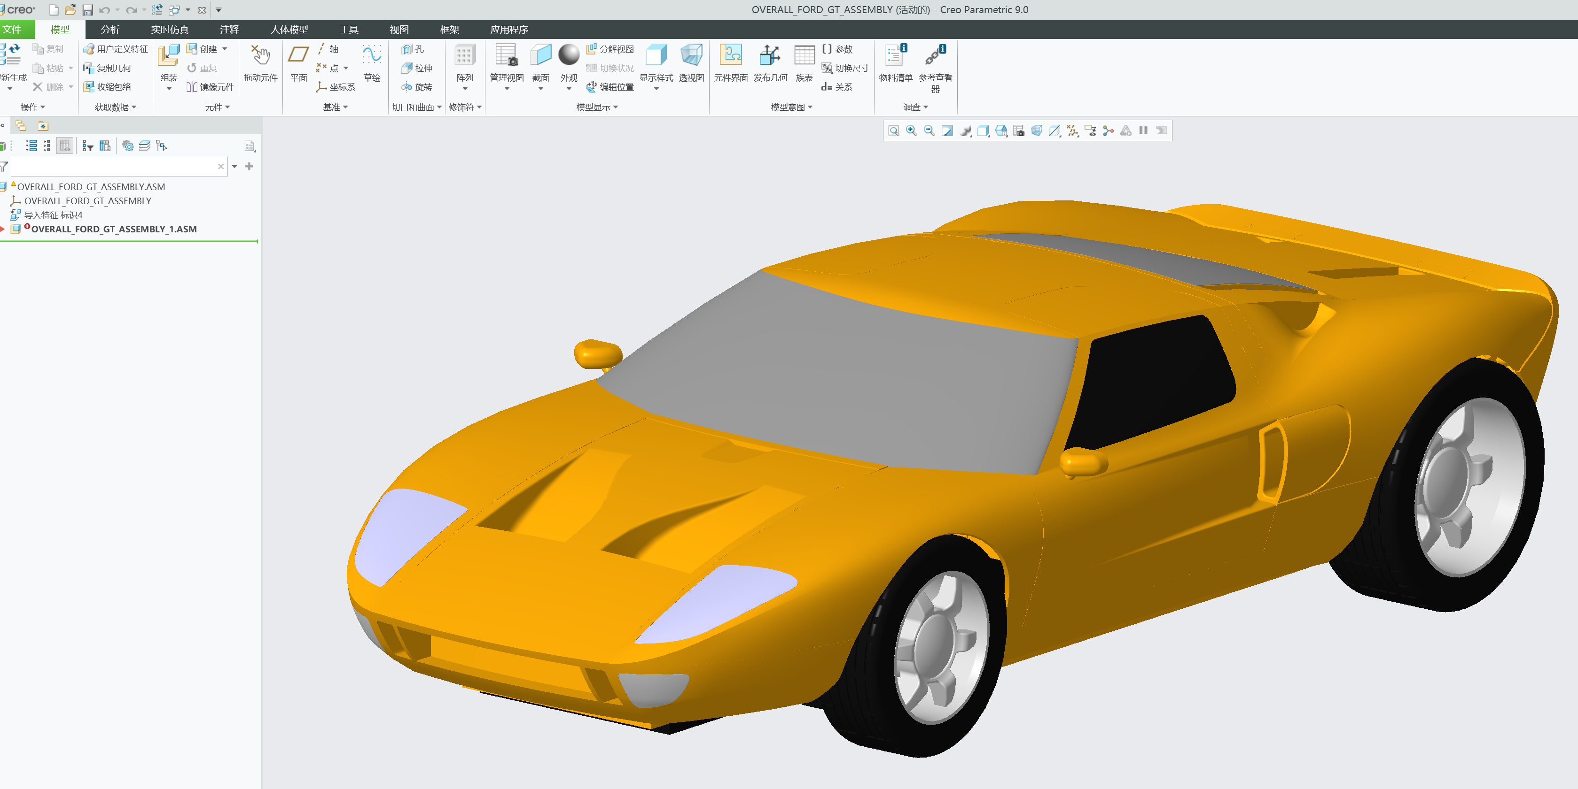
Task: Click the 平面 (Plane) datum icon
Action: pos(298,55)
